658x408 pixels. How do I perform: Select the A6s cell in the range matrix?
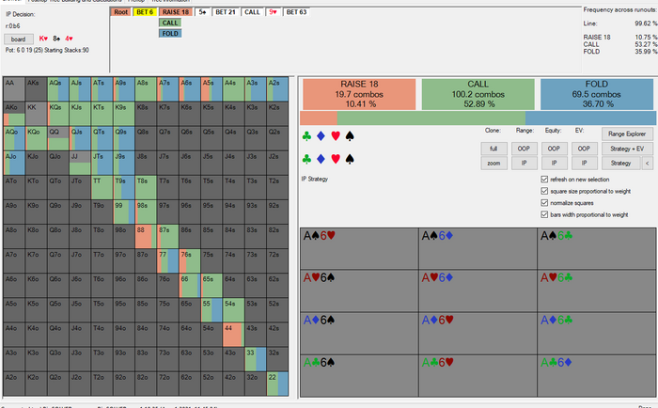(190, 89)
